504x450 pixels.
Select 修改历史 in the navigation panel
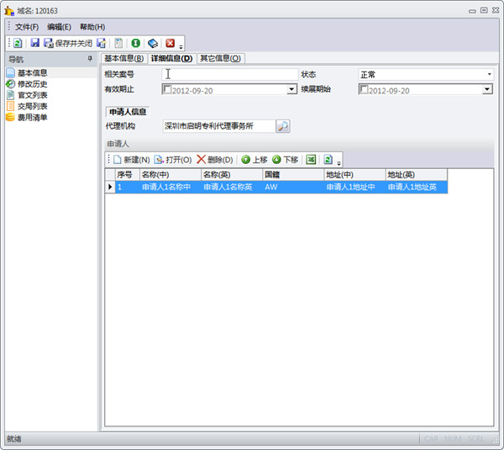(32, 84)
